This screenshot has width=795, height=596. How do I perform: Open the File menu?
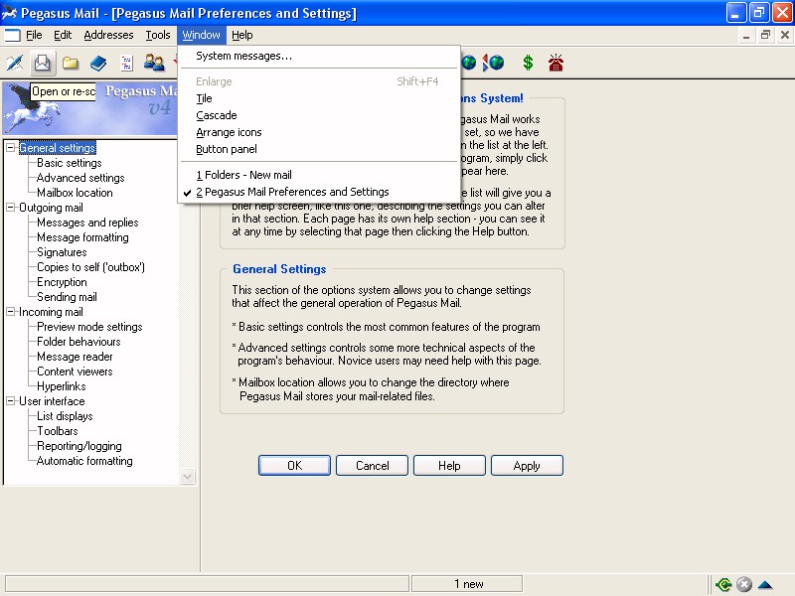coord(34,35)
